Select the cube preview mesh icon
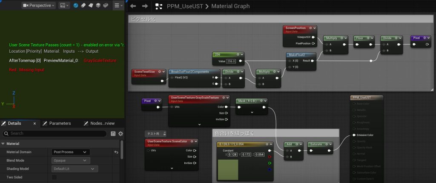Viewport: 436px width, 183px height. click(98, 6)
